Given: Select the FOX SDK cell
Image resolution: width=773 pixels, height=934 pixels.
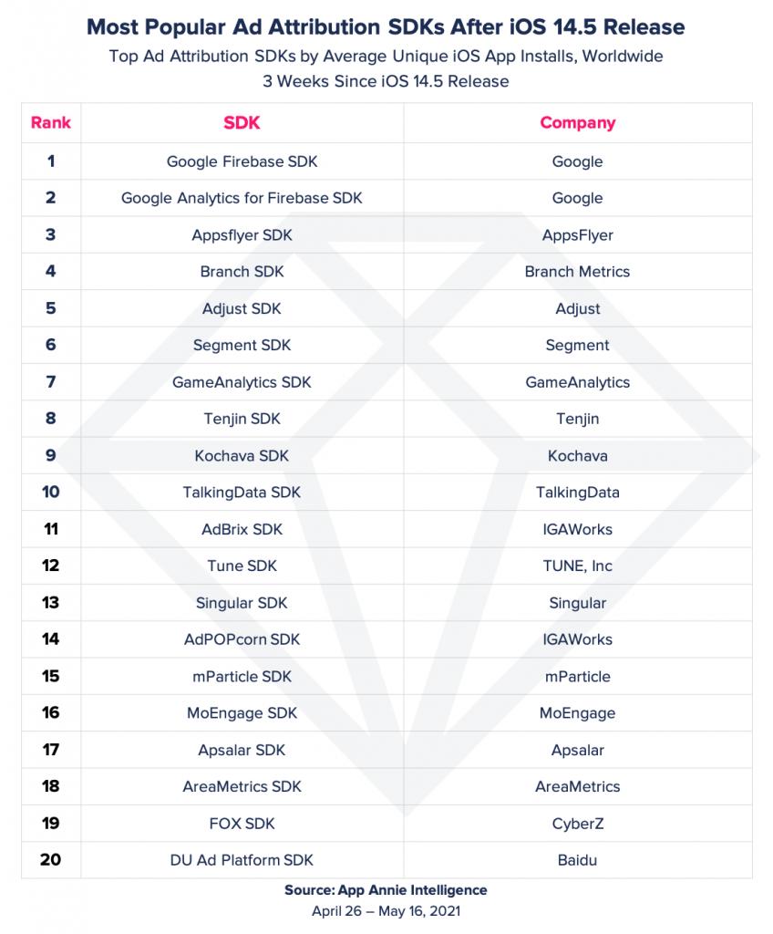Looking at the screenshot, I should 242,824.
